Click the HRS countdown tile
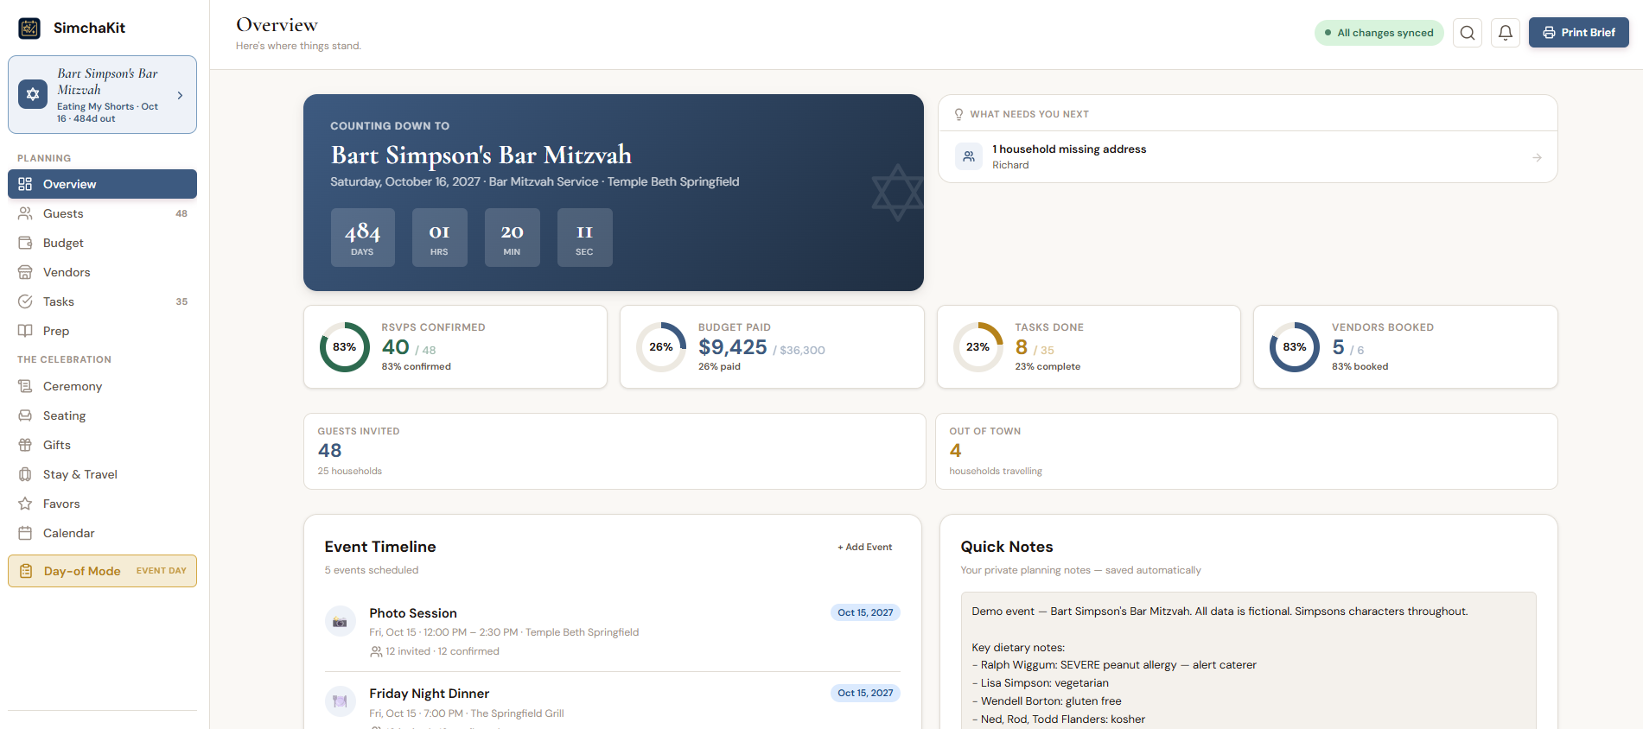Image resolution: width=1643 pixels, height=729 pixels. 439,238
